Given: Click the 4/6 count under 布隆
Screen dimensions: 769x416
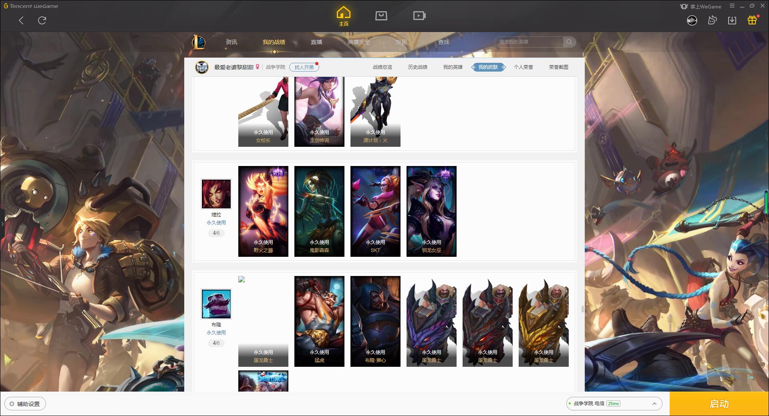Looking at the screenshot, I should pos(216,343).
